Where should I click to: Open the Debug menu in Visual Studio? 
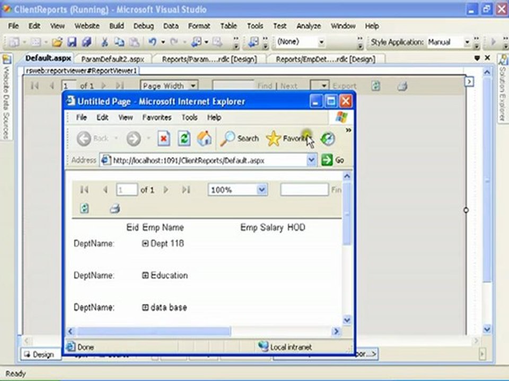pos(144,26)
